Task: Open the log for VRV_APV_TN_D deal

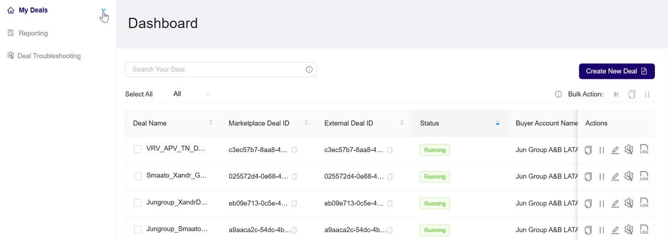Action: pos(644,150)
